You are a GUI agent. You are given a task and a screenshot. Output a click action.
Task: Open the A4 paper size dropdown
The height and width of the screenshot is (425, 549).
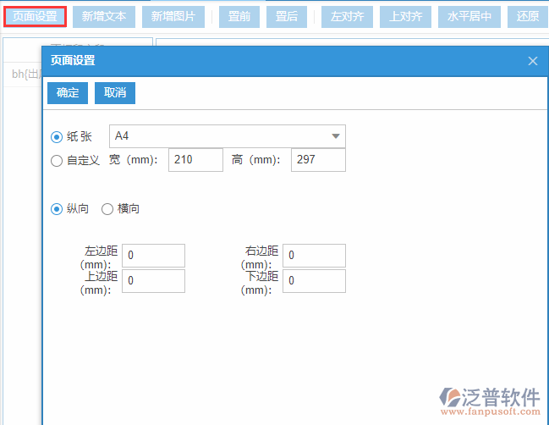click(x=228, y=136)
